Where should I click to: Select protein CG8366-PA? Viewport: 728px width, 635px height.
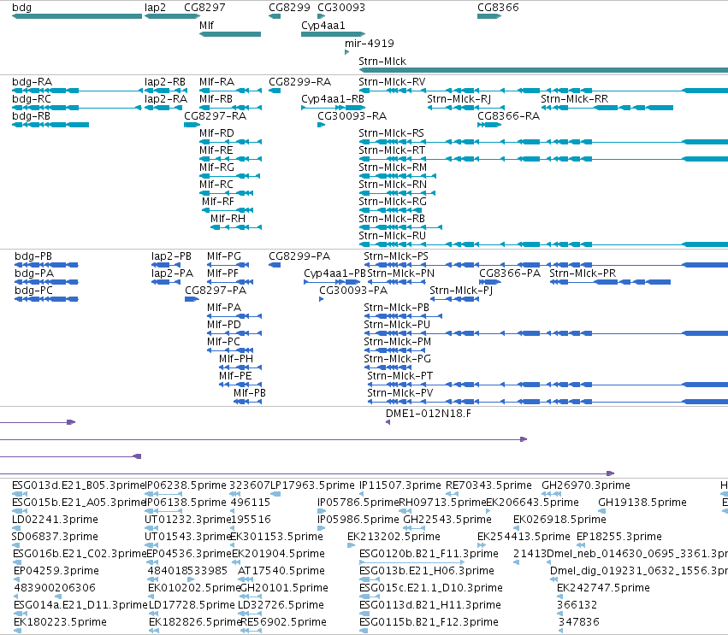[510, 273]
